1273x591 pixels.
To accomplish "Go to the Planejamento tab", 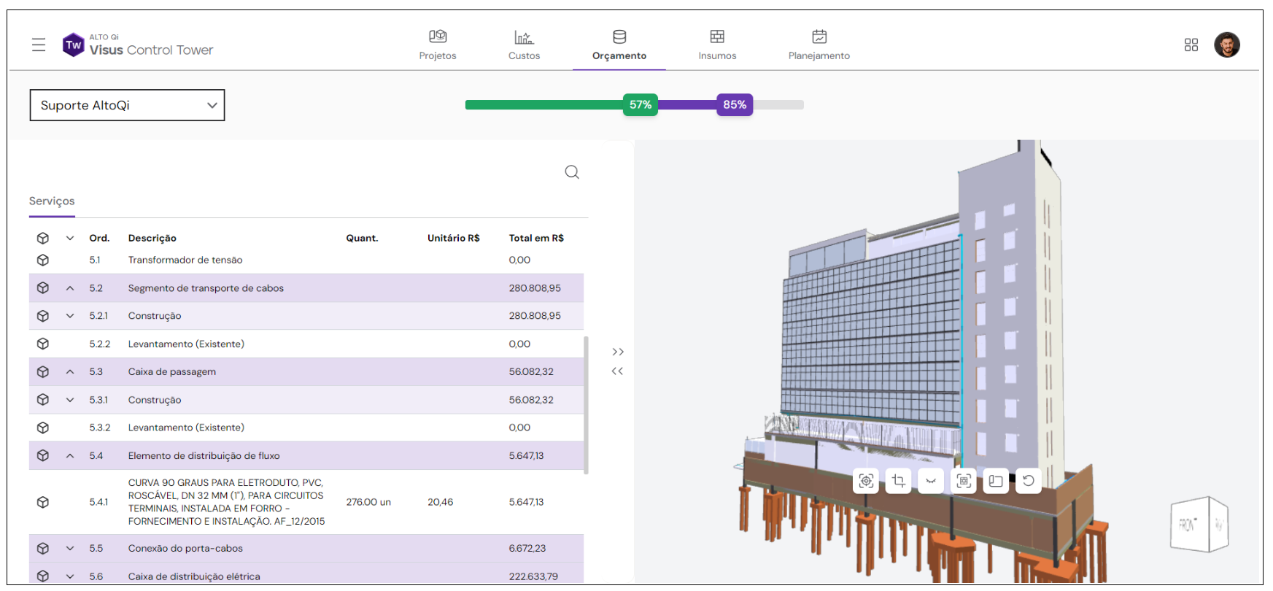I will pyautogui.click(x=819, y=45).
